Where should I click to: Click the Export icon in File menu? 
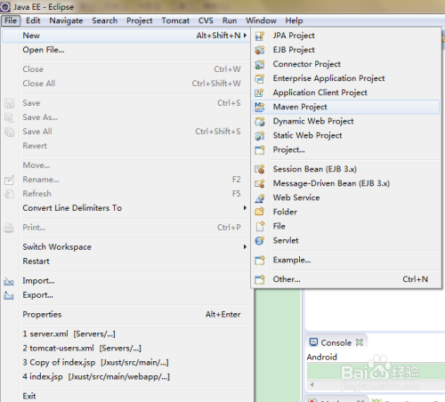9,295
